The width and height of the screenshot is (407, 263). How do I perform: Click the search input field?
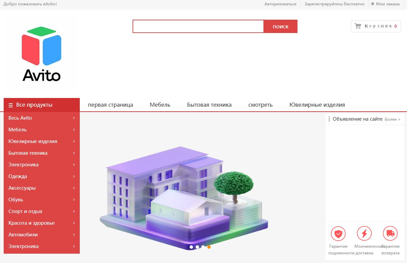198,26
